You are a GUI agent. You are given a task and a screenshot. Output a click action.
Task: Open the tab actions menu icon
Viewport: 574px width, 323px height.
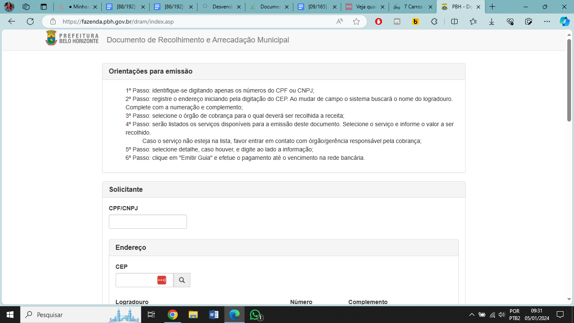tap(44, 7)
